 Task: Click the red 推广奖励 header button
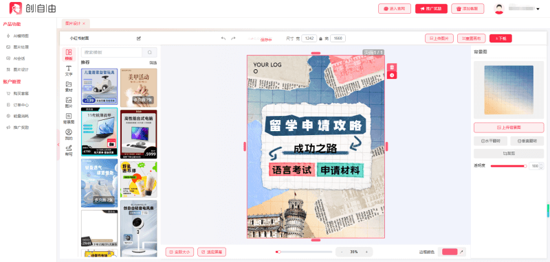coord(431,9)
